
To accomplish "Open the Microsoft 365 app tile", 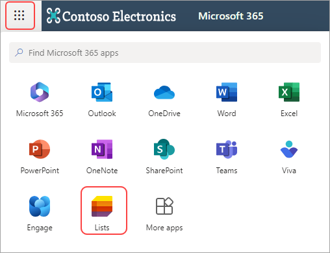I will (x=40, y=99).
